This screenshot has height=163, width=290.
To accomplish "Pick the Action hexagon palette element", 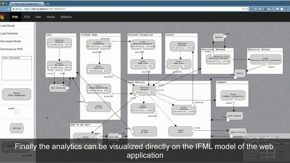I will (17, 128).
